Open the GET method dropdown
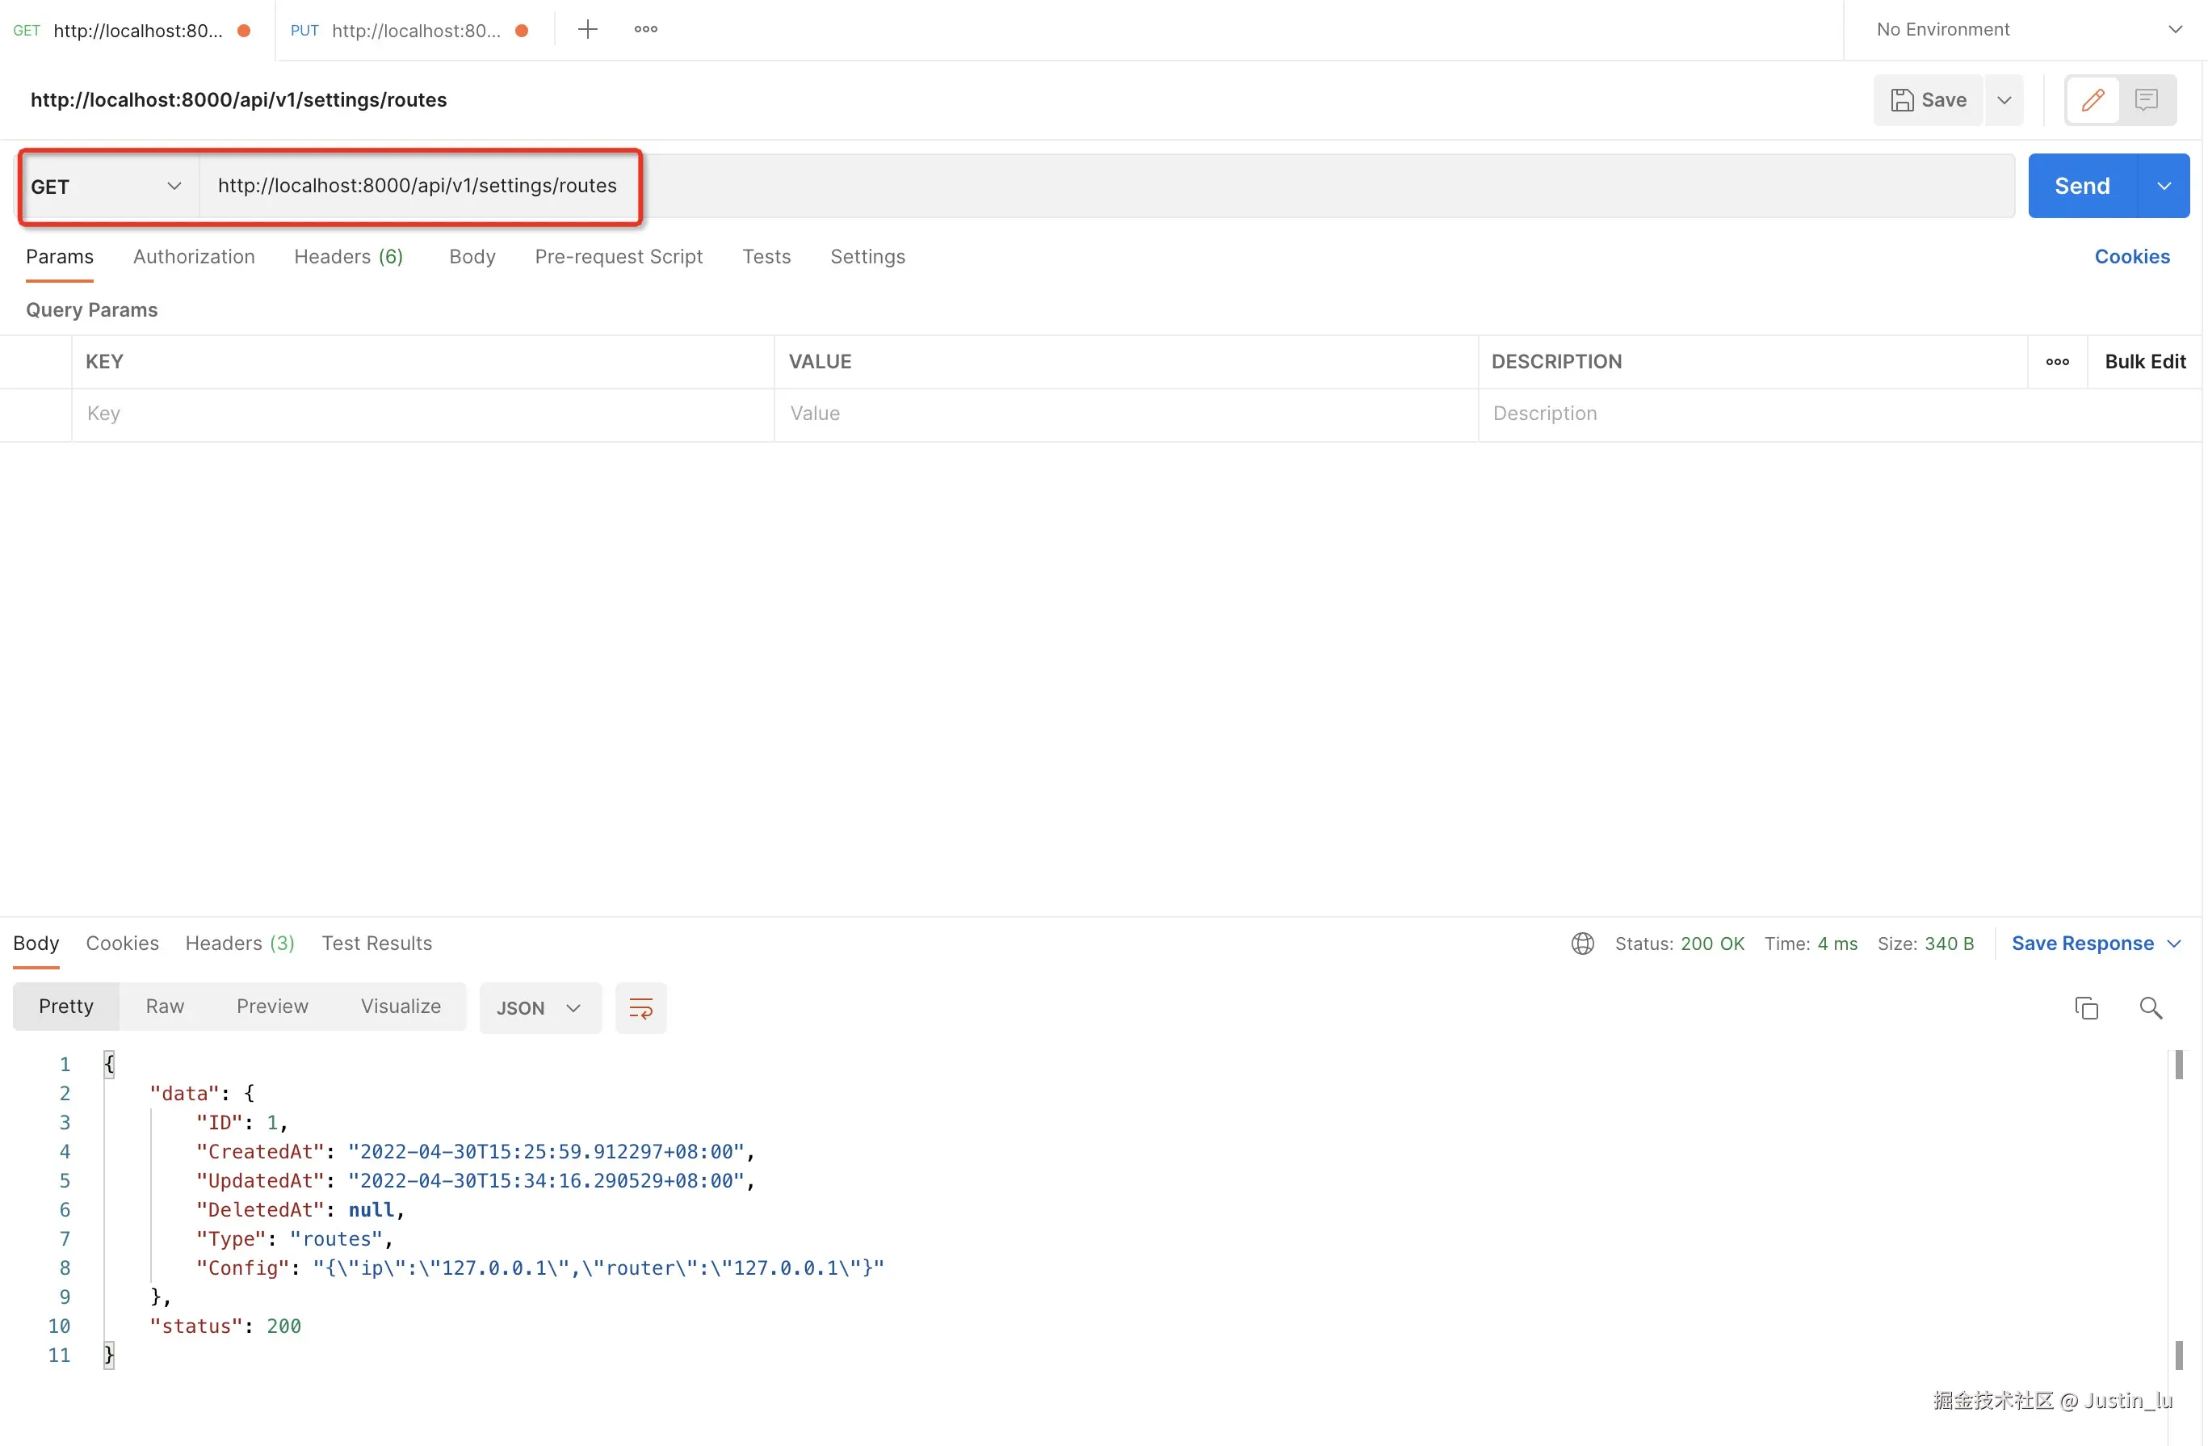Viewport: 2208px width, 1446px height. 107,187
